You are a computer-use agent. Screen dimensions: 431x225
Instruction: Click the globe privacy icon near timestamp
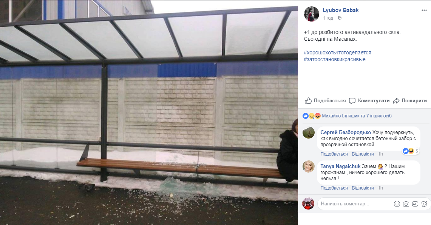[x=340, y=18]
